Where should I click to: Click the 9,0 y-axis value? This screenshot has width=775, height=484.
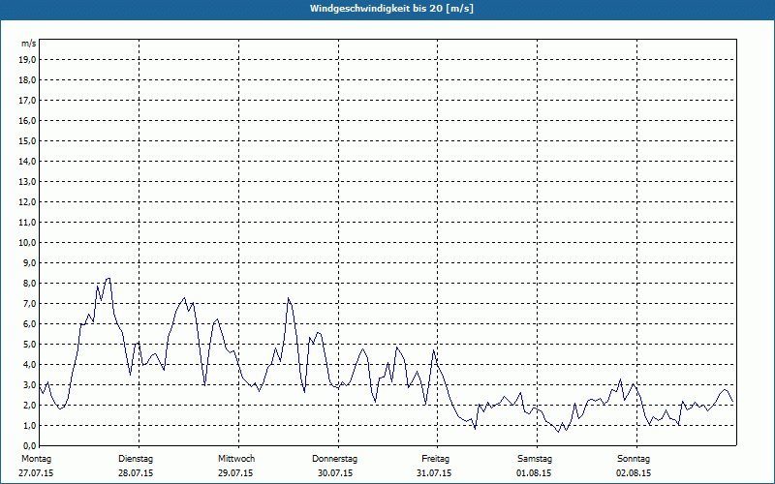[x=29, y=262]
